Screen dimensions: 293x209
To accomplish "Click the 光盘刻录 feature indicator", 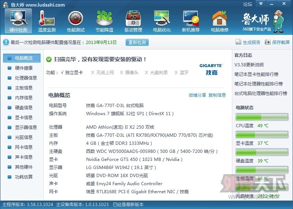I will pyautogui.click(x=156, y=73).
